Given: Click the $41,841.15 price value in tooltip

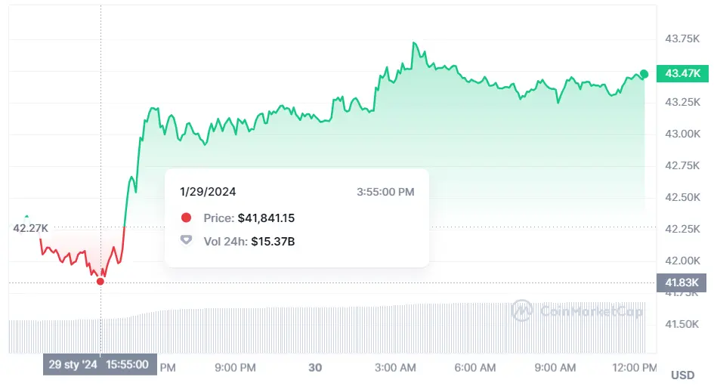Looking at the screenshot, I should (x=265, y=218).
